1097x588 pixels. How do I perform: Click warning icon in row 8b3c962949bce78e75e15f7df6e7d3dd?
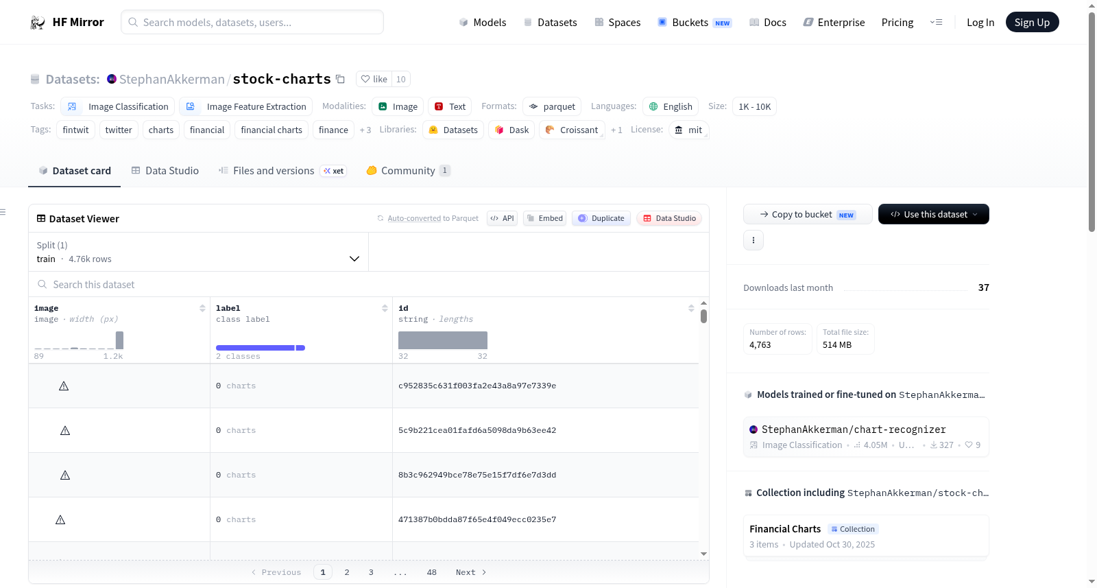65,475
